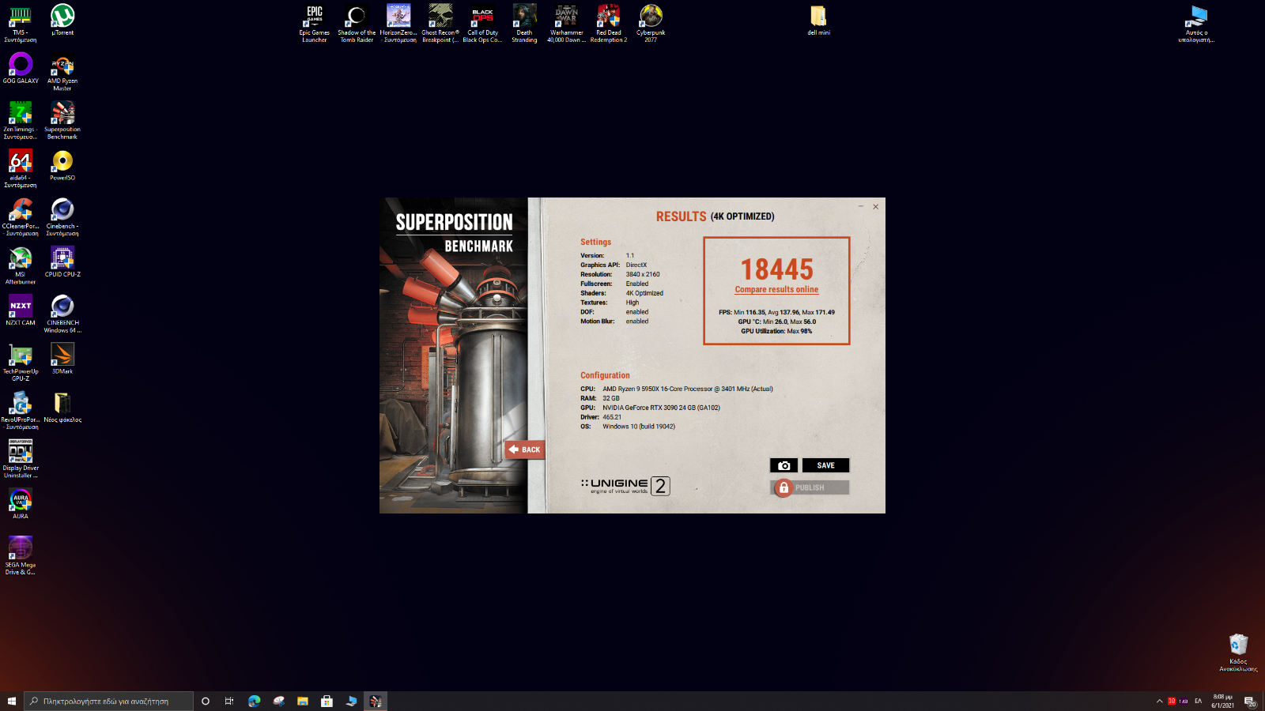Launch Display Driver Uninstaller icon
This screenshot has height=711, width=1265.
(21, 458)
